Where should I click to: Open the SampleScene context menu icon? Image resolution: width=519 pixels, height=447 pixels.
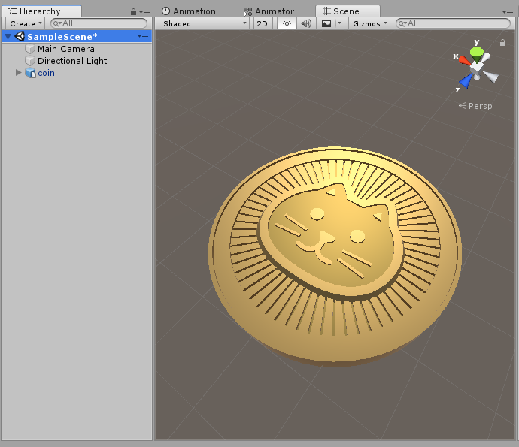143,36
